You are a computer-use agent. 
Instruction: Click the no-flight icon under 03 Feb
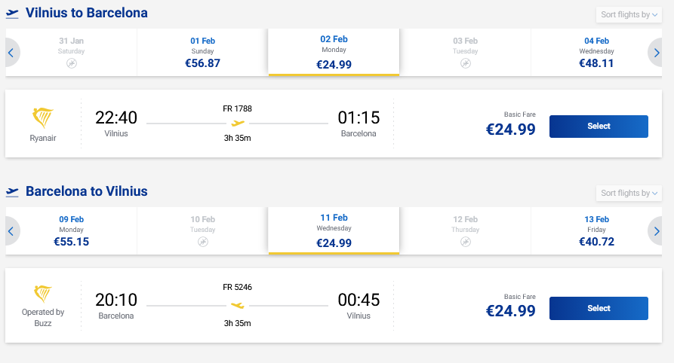(x=466, y=64)
